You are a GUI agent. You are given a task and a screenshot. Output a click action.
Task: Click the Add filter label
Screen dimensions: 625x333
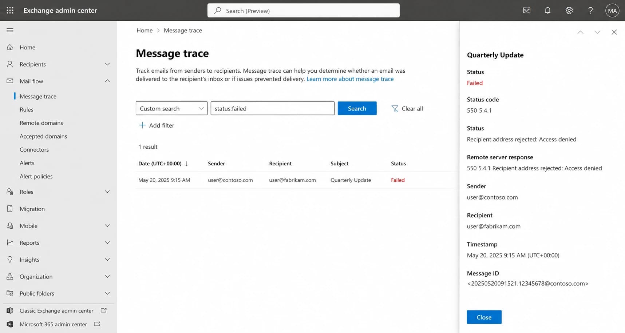pos(162,125)
